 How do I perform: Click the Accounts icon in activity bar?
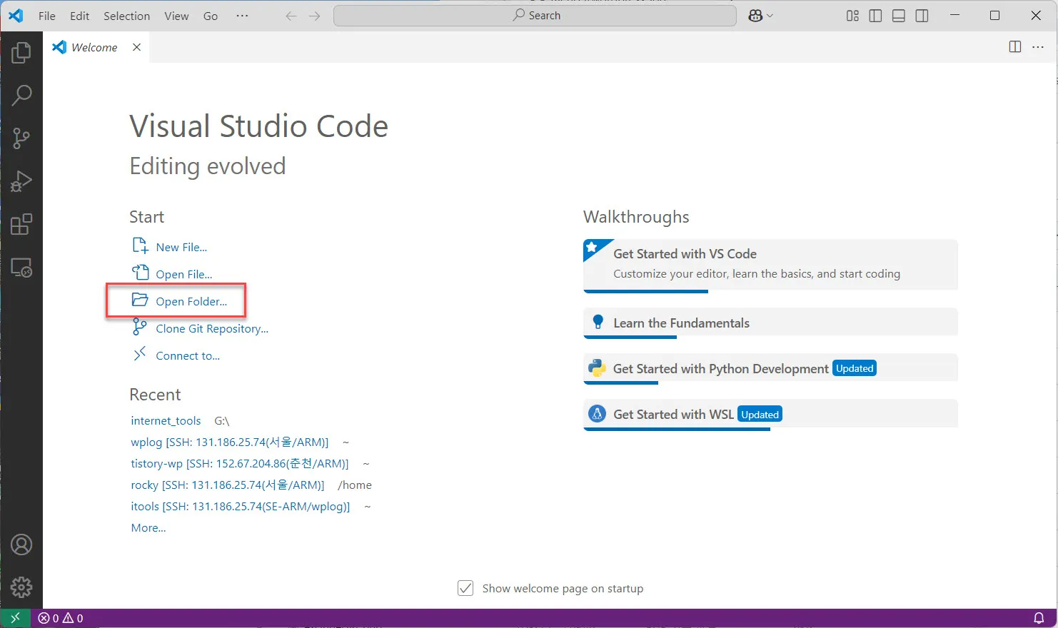[21, 544]
